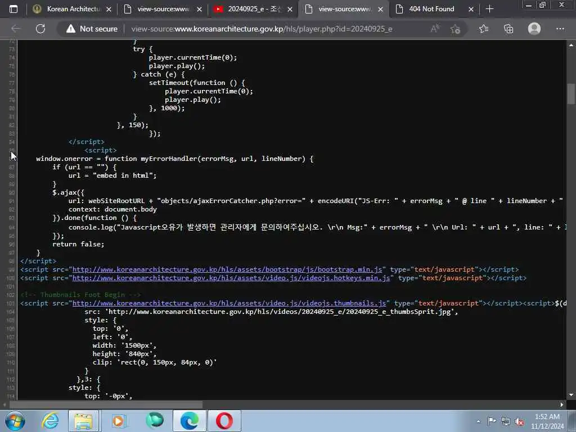Click the address bar URL field
Image resolution: width=576 pixels, height=432 pixels.
click(262, 29)
